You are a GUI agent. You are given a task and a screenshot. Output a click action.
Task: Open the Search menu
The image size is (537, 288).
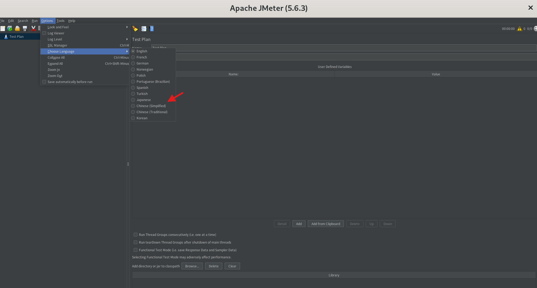(23, 21)
